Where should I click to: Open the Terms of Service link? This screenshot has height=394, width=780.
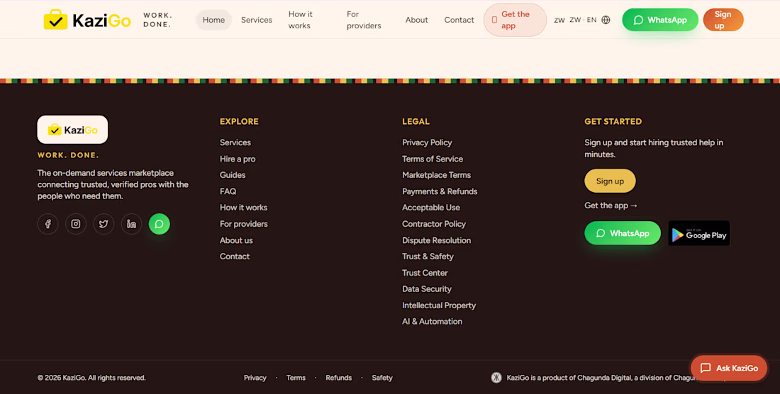click(x=433, y=159)
